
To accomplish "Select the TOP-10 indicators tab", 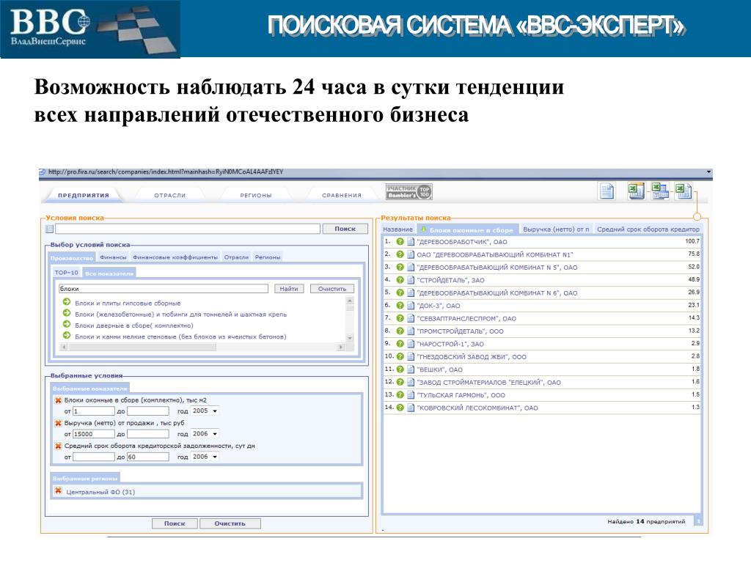I will coord(66,273).
